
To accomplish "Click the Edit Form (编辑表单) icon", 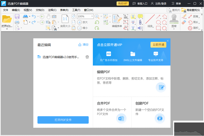I will click(117, 19).
